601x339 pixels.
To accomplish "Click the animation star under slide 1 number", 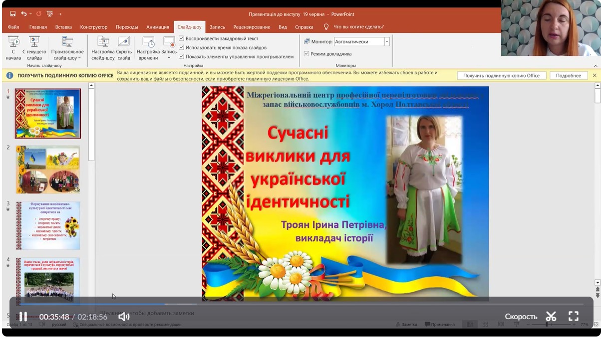I will click(8, 98).
